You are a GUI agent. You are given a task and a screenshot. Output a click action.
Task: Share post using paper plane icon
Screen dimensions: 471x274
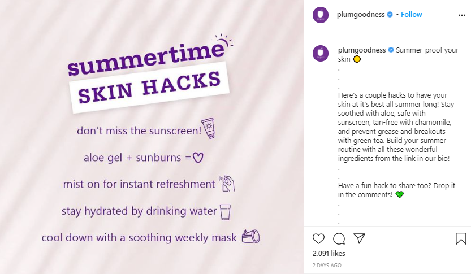pos(359,238)
